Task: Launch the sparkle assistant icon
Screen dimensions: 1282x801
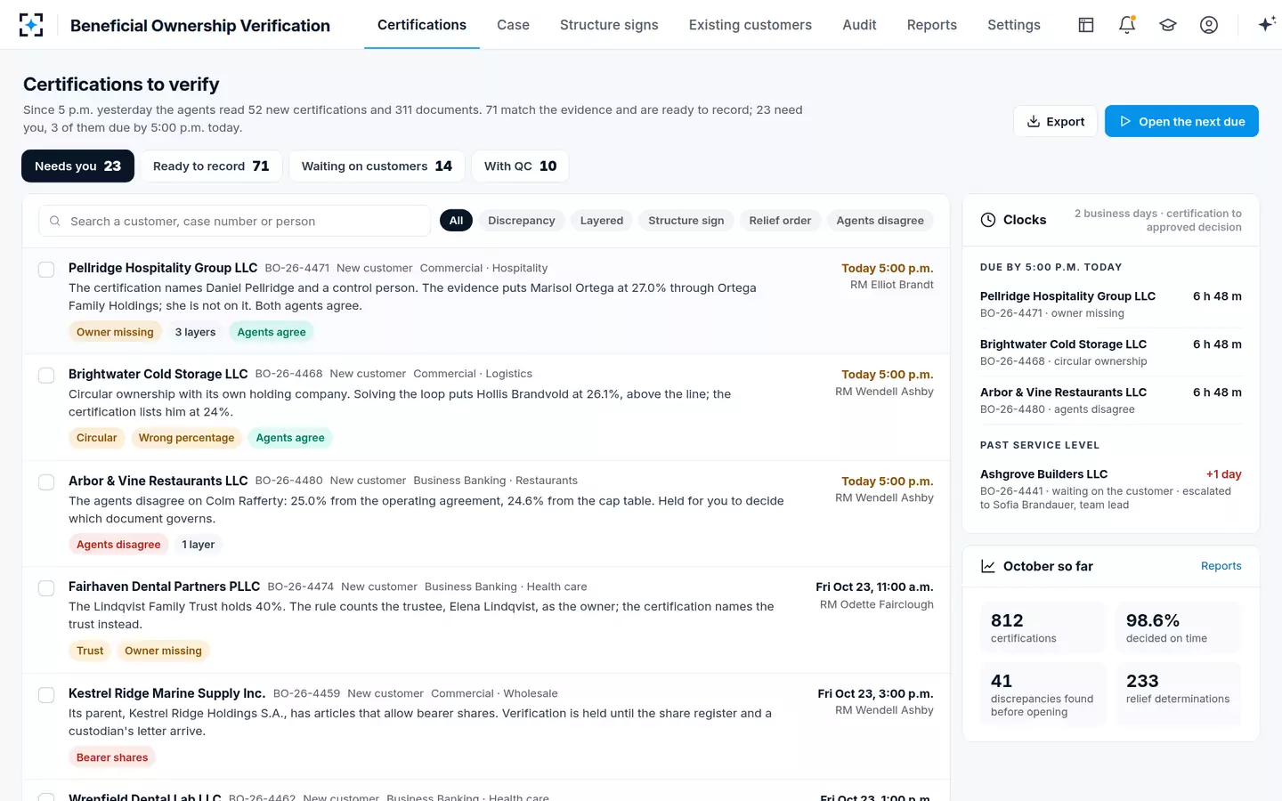Action: 1266,25
